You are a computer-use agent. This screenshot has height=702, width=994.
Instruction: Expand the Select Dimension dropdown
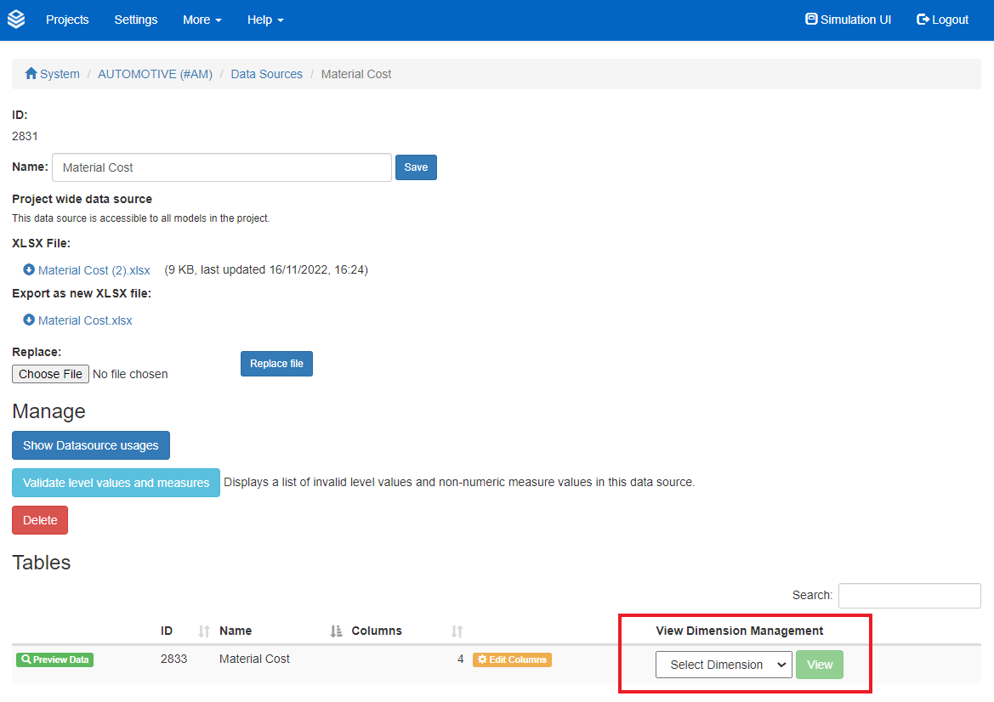[x=724, y=665]
